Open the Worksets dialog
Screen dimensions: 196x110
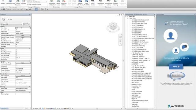[24, 2]
